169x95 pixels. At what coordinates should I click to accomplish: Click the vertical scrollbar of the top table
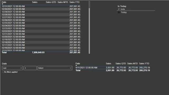(89, 27)
